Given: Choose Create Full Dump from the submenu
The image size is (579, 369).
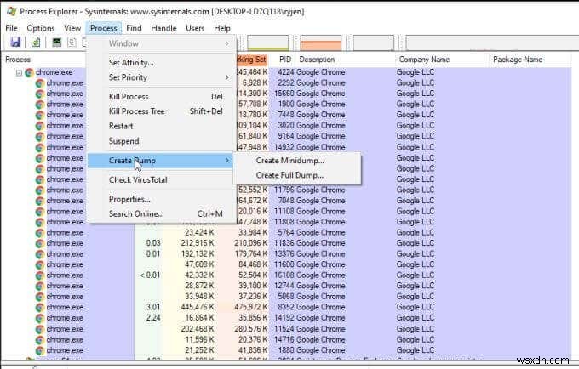Looking at the screenshot, I should (297, 175).
